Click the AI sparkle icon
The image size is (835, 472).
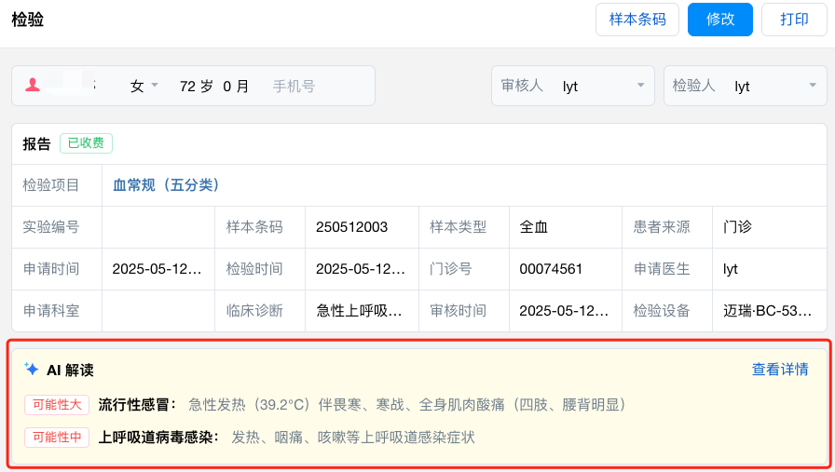tap(32, 370)
